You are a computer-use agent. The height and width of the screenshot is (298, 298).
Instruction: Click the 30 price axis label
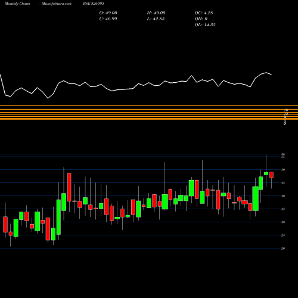[x=283, y=222]
